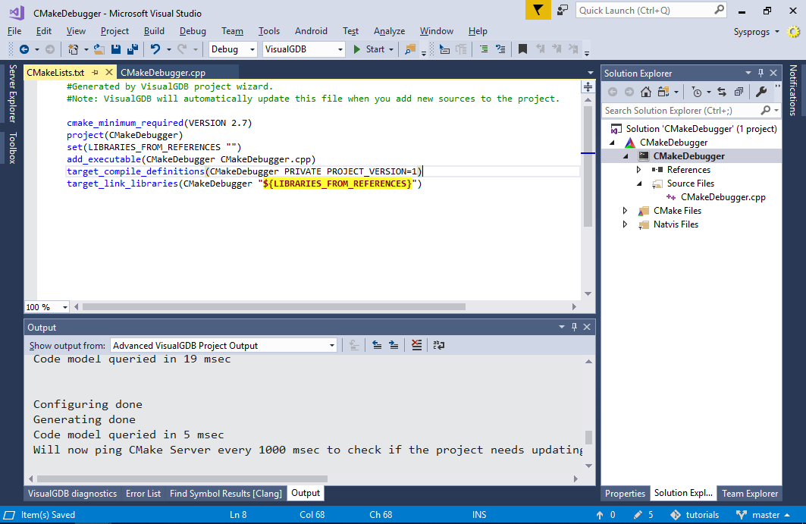Click the Sysprogs account avatar icon
806x524 pixels.
(794, 32)
